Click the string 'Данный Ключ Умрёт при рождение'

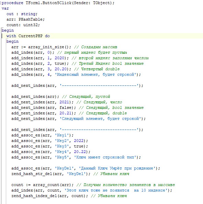[x=117, y=168]
